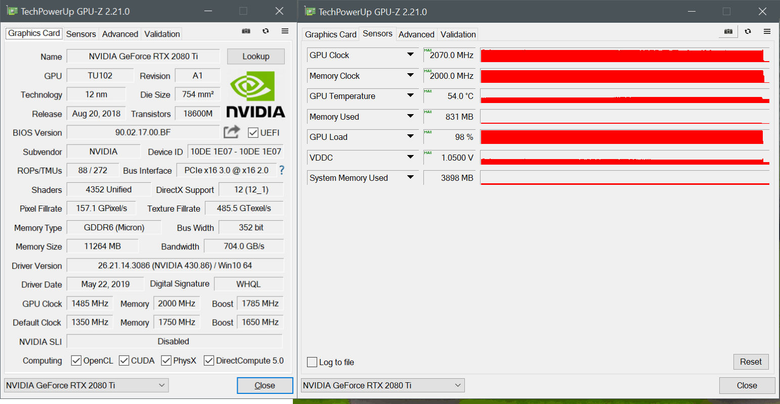Open the GPU Clock sensor dropdown arrow
780x404 pixels.
point(411,55)
